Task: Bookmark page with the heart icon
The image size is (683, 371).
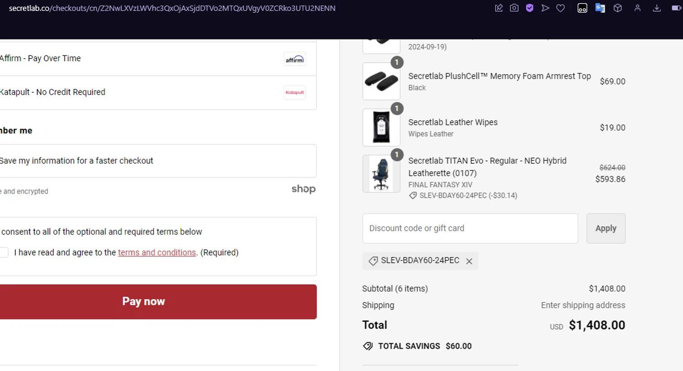Action: (x=561, y=8)
